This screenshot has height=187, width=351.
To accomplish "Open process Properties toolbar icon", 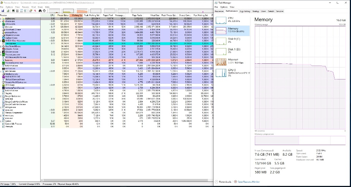I will 31,11.
